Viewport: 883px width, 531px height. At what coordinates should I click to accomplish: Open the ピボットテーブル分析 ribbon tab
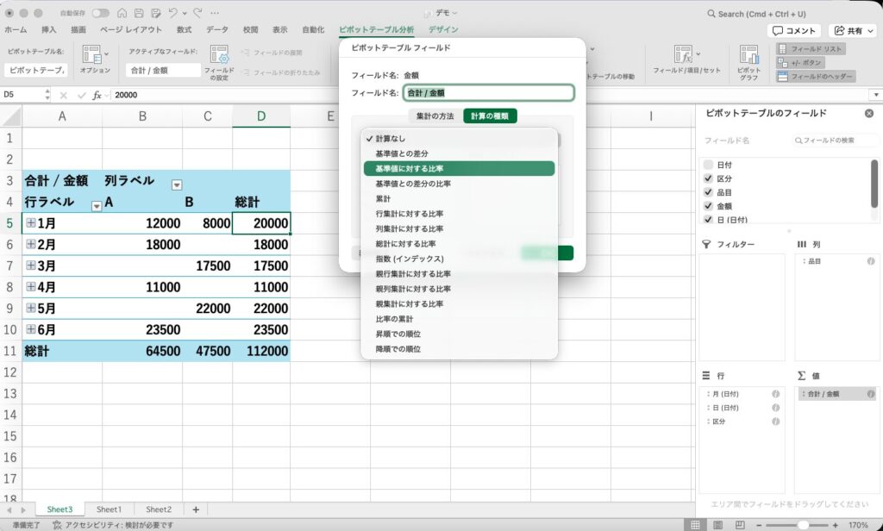[376, 29]
